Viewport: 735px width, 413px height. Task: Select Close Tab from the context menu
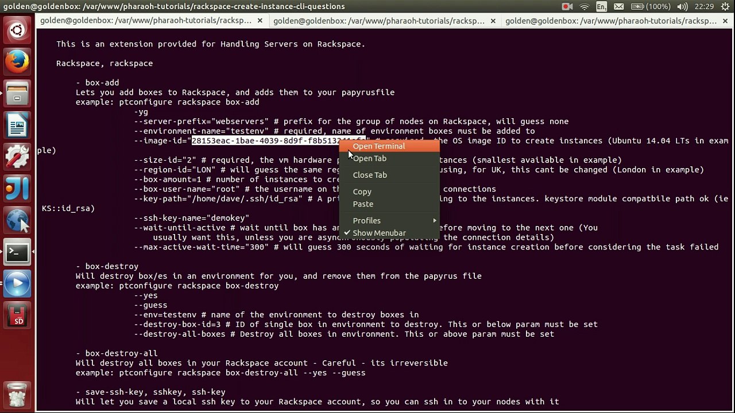pos(390,175)
